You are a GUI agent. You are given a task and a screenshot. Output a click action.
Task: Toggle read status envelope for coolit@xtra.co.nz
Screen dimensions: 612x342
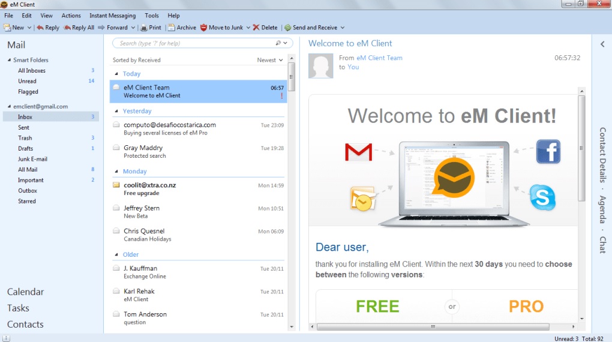click(x=116, y=185)
